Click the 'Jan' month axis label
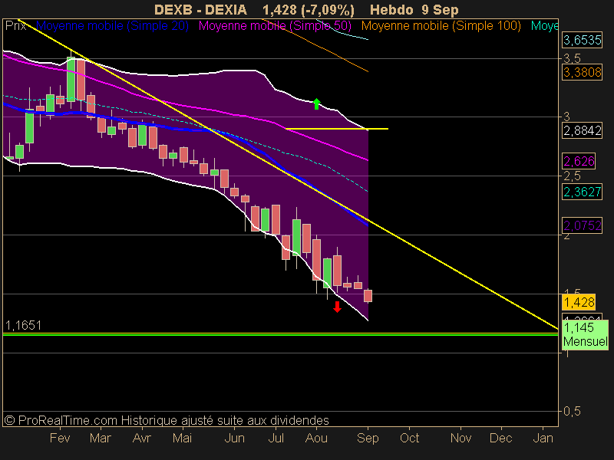614x460 pixels. tap(543, 438)
